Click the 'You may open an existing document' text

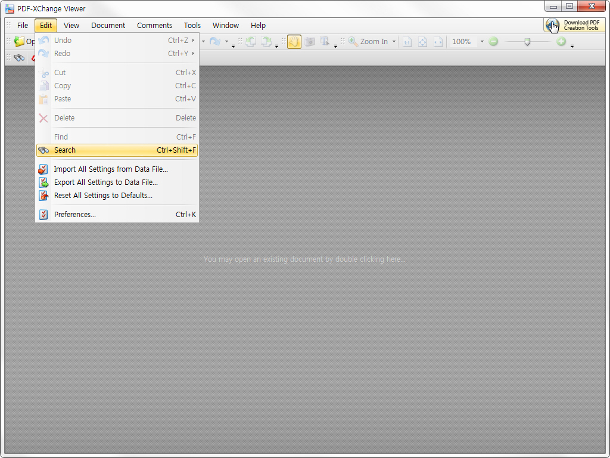[304, 259]
